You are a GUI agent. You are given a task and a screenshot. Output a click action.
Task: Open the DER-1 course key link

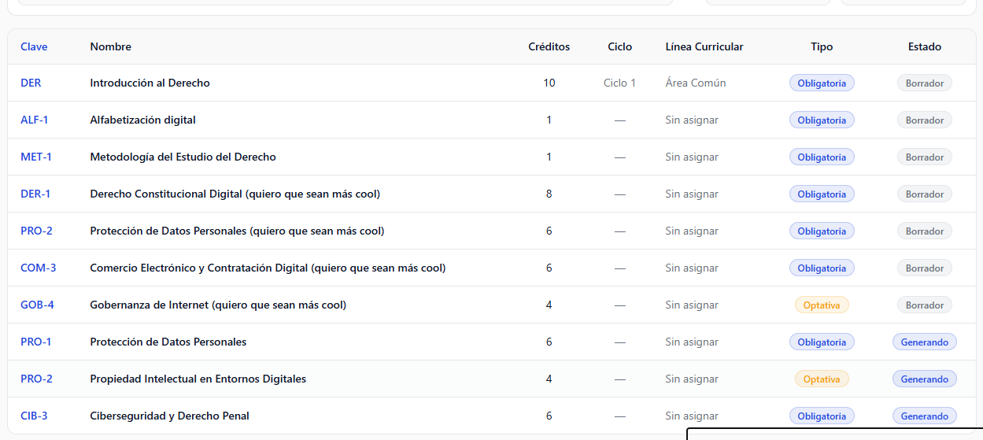(35, 194)
